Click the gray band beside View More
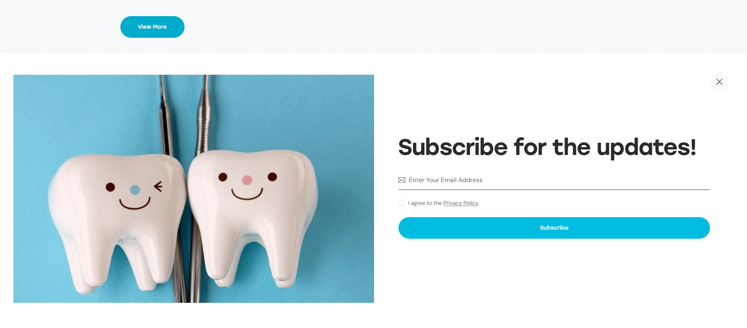747x328 pixels. pyautogui.click(x=433, y=27)
